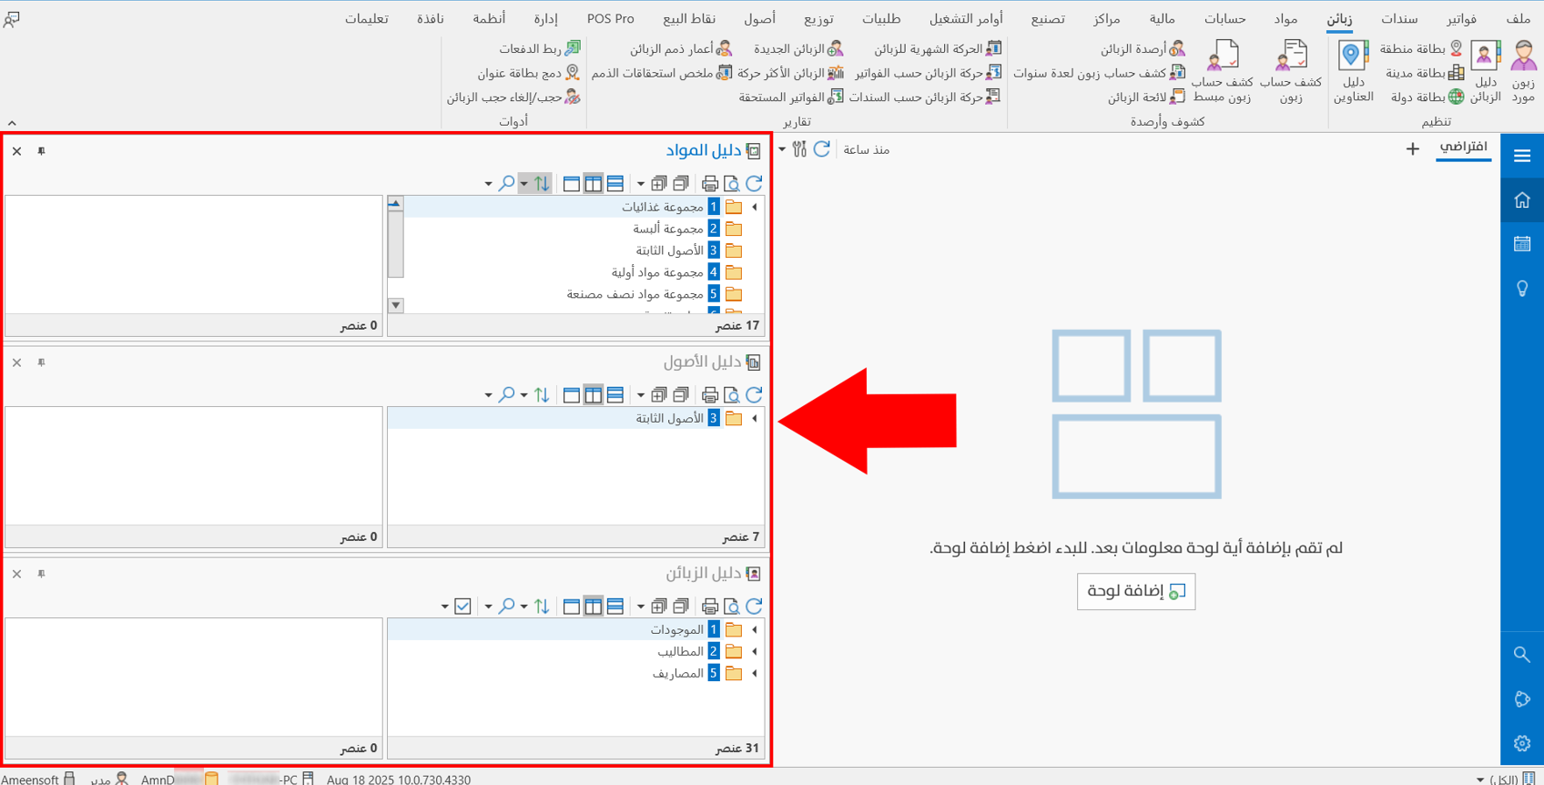Open expand-level dropdown in دليل الأصول
The image size is (1544, 785).
[x=641, y=396]
